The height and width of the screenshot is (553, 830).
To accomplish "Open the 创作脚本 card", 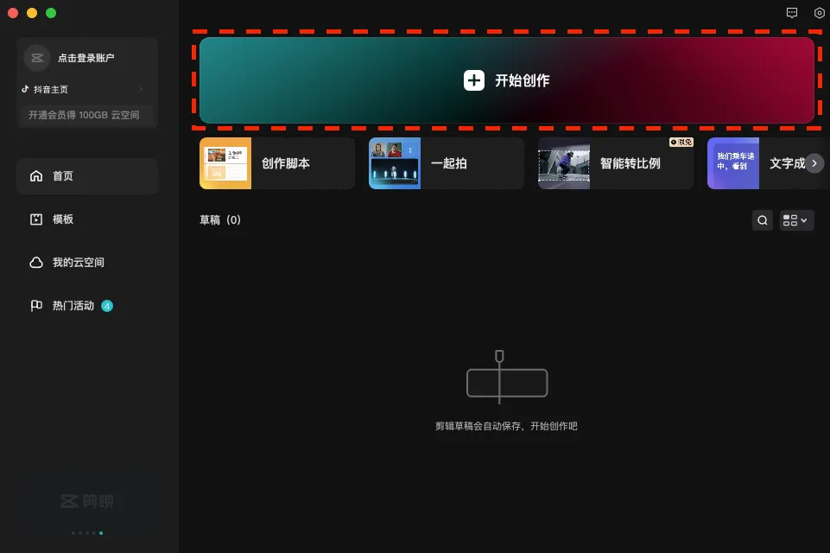I will (x=277, y=163).
